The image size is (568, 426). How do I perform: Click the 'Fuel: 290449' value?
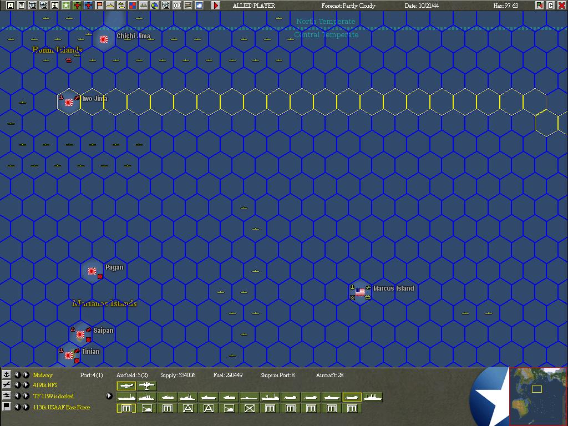pos(228,375)
